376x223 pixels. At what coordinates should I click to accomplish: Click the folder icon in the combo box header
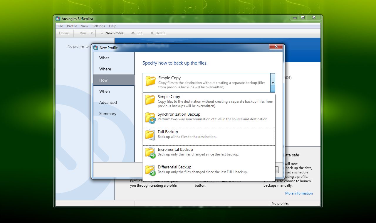pos(151,81)
